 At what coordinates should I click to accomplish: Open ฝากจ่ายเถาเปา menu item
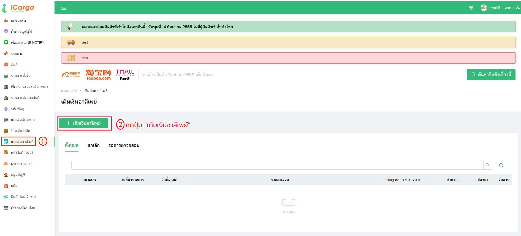point(22,164)
